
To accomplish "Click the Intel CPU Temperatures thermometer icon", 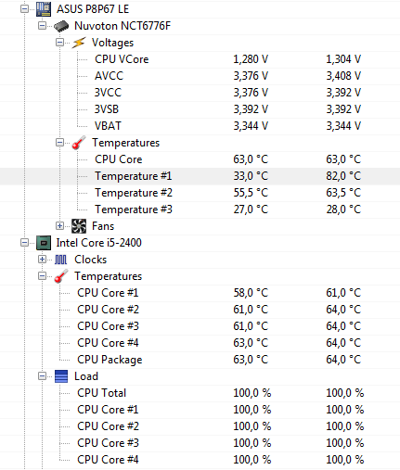I will coord(61,276).
